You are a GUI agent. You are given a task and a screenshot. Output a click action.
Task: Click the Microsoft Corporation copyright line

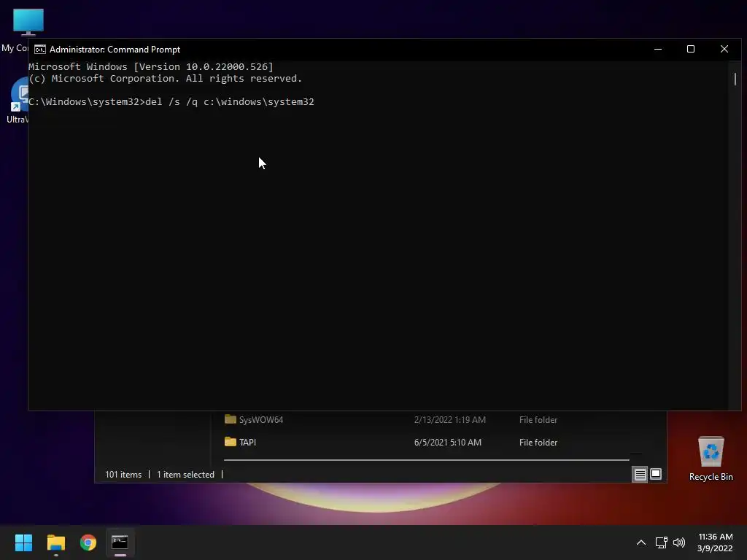pos(166,79)
